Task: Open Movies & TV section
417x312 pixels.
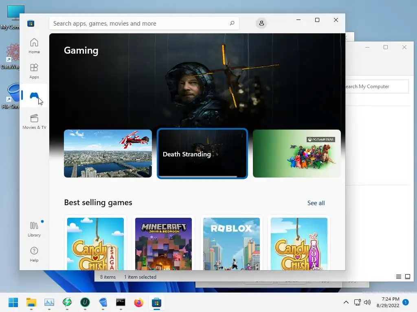Action: (34, 121)
